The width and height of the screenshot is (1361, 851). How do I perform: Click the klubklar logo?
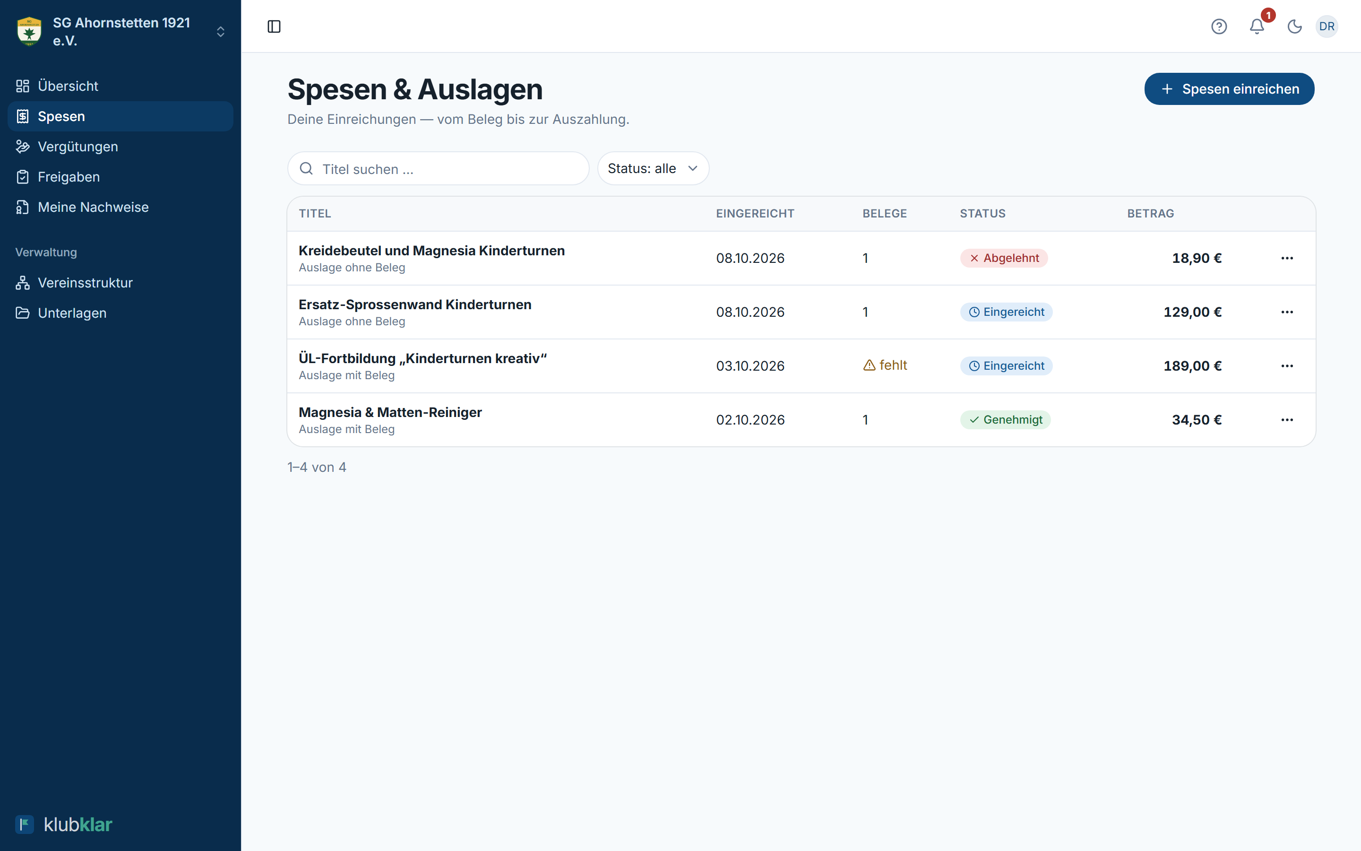click(x=63, y=825)
